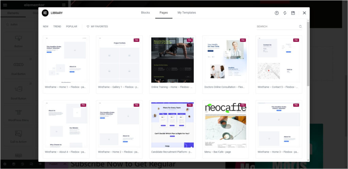
Task: Click the My Favorites heart icon
Action: pos(88,26)
